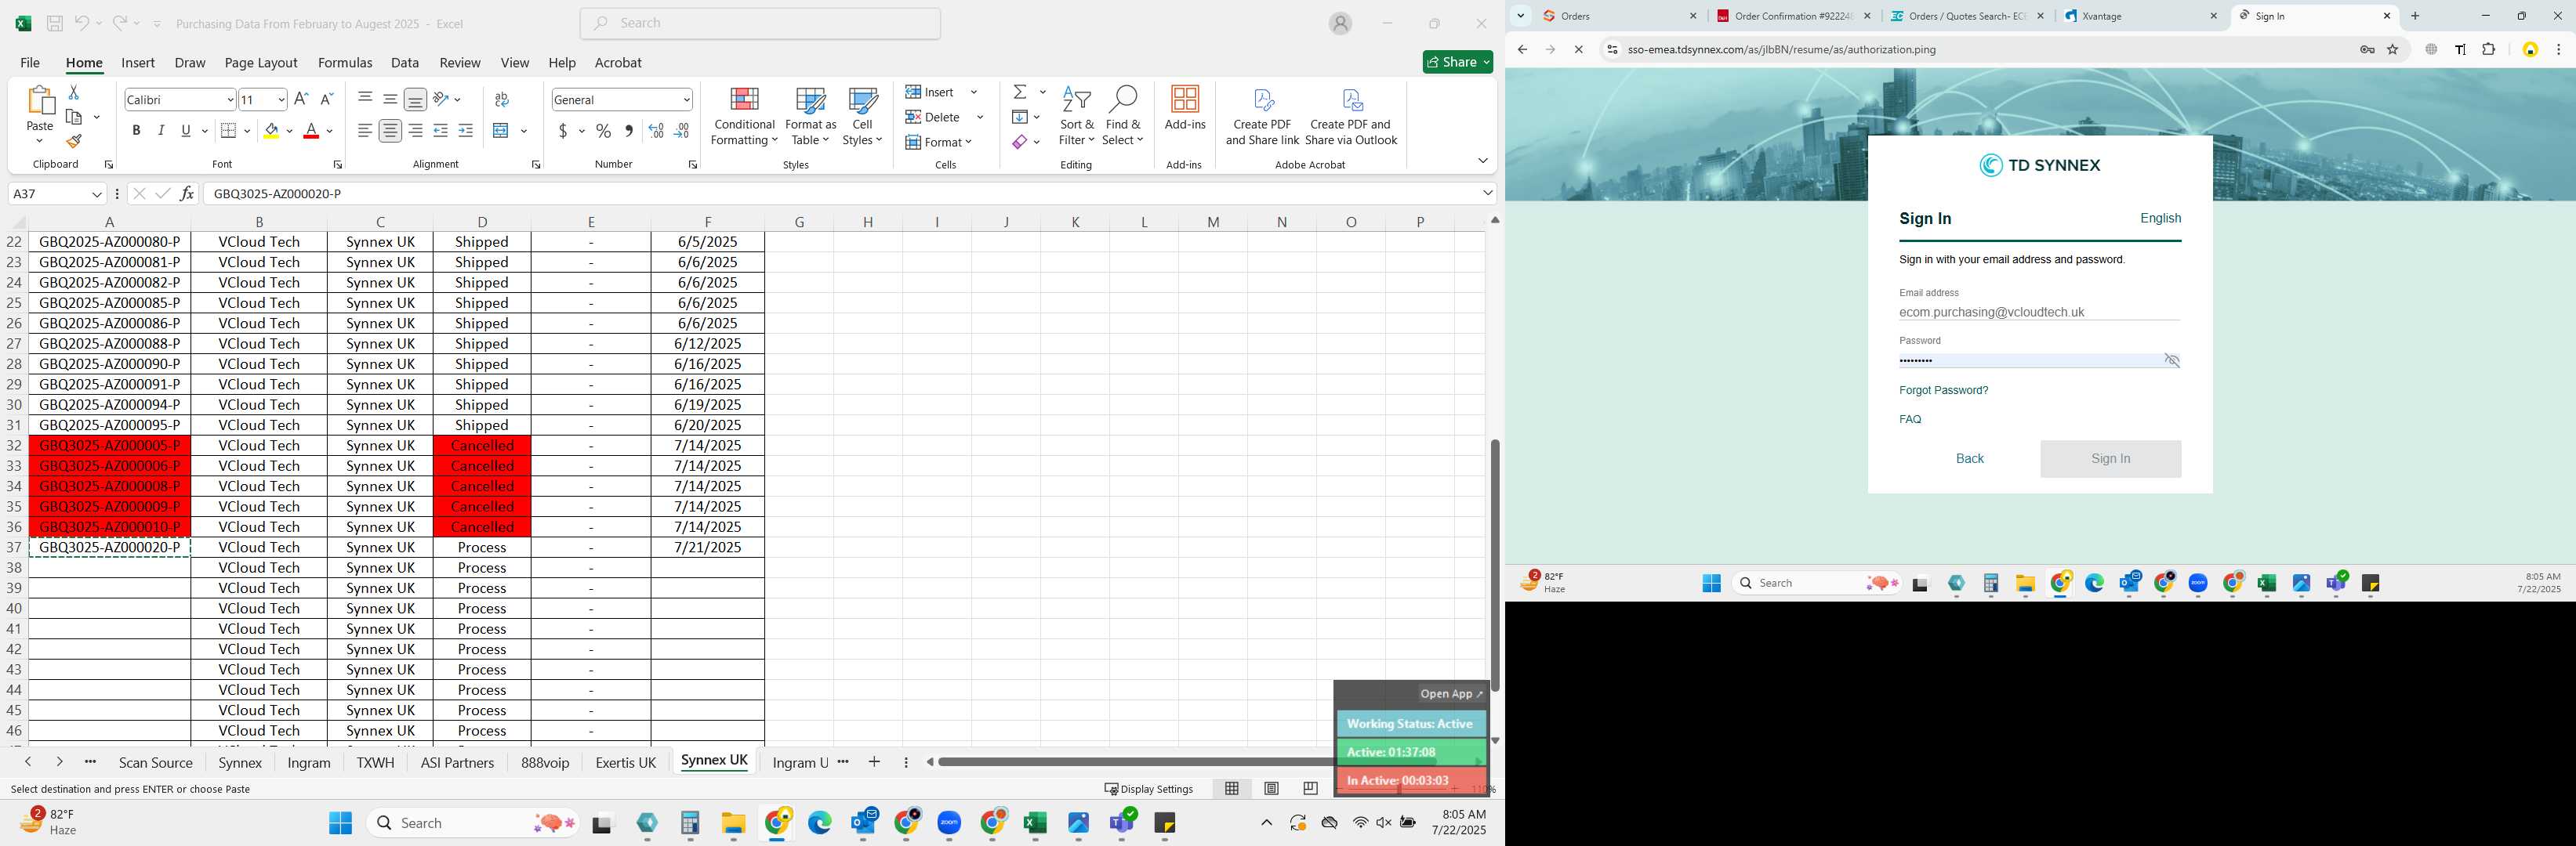Image resolution: width=2576 pixels, height=846 pixels.
Task: Click the Insert Function fx icon
Action: click(x=187, y=193)
